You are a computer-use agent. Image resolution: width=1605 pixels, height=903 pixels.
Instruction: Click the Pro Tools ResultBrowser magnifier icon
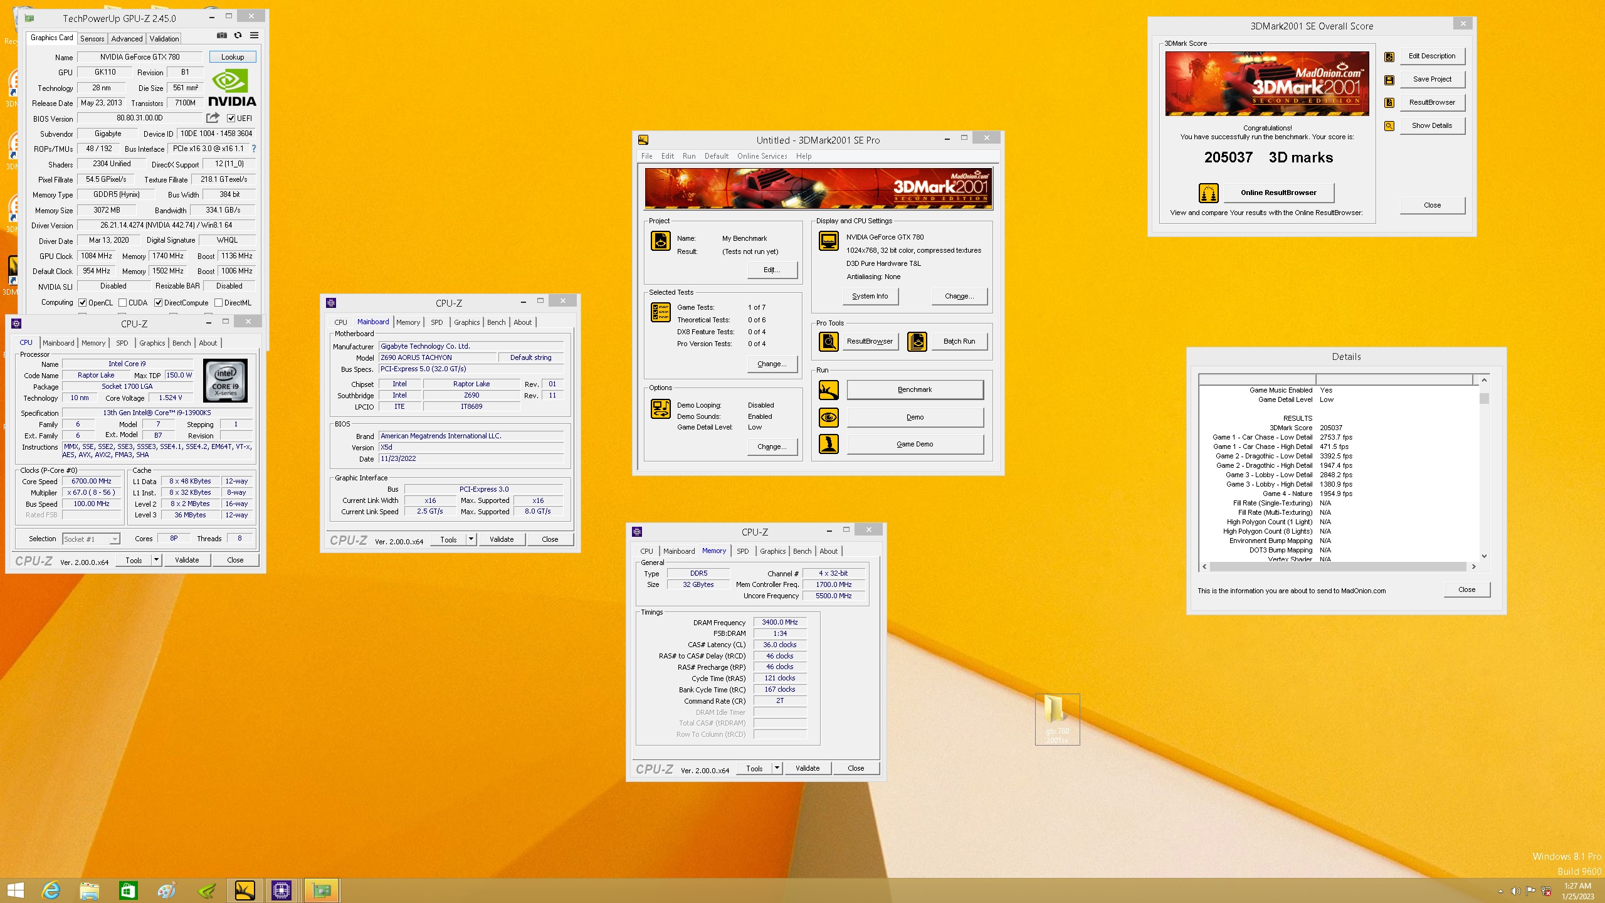pos(829,342)
